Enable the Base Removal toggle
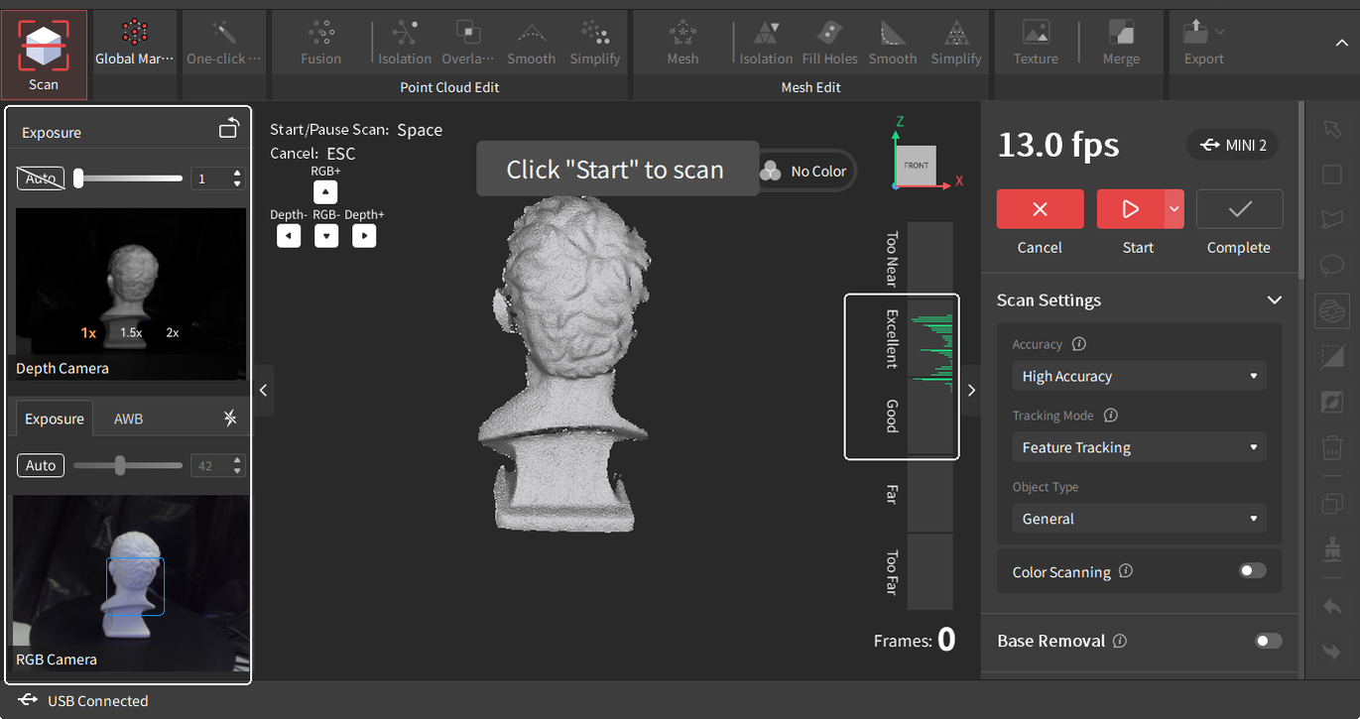 [x=1268, y=641]
